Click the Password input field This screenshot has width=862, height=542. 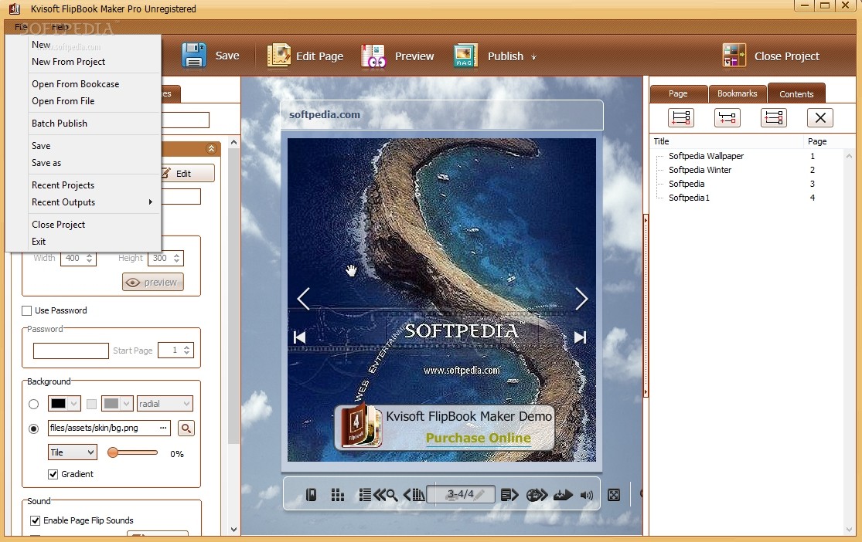[x=71, y=351]
